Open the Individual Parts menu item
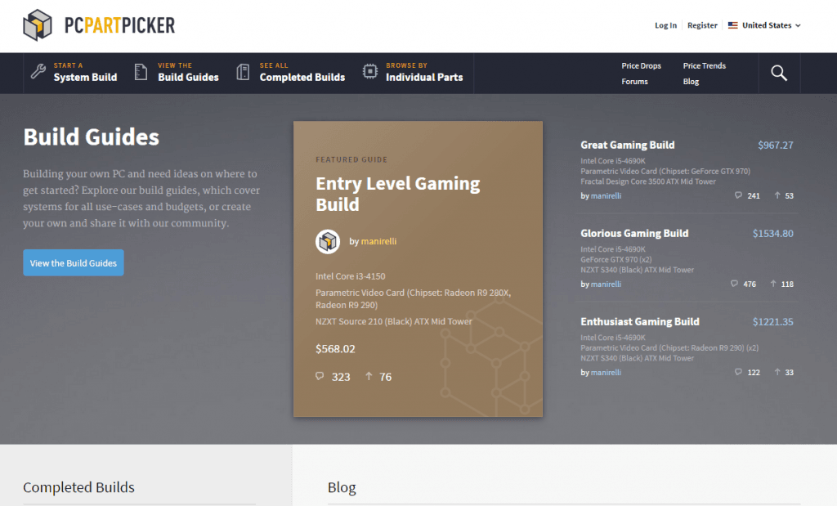Viewport: 837px width, 506px height. (413, 73)
